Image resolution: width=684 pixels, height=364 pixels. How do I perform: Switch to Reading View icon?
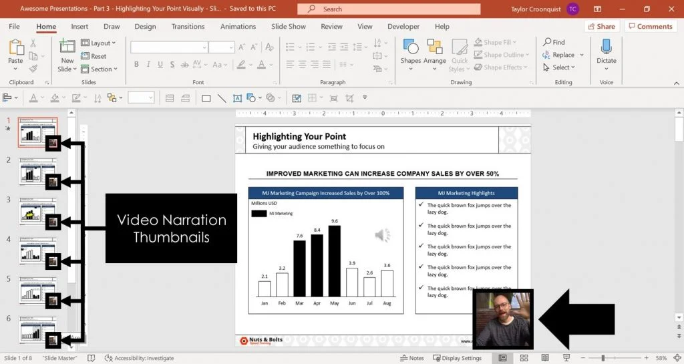coord(545,358)
